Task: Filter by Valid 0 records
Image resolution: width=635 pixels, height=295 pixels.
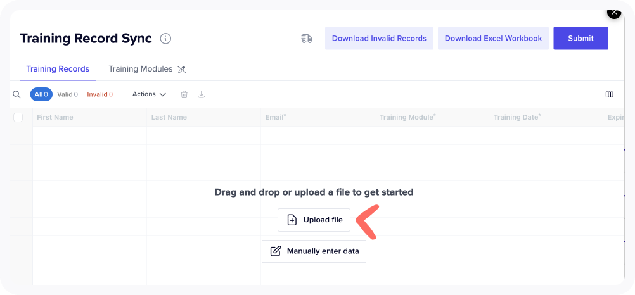Action: coord(67,94)
